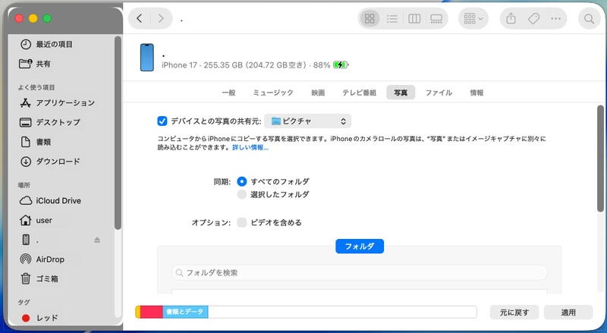The width and height of the screenshot is (607, 333).
Task: Click the main content vertical scrollbar
Action: (x=600, y=159)
